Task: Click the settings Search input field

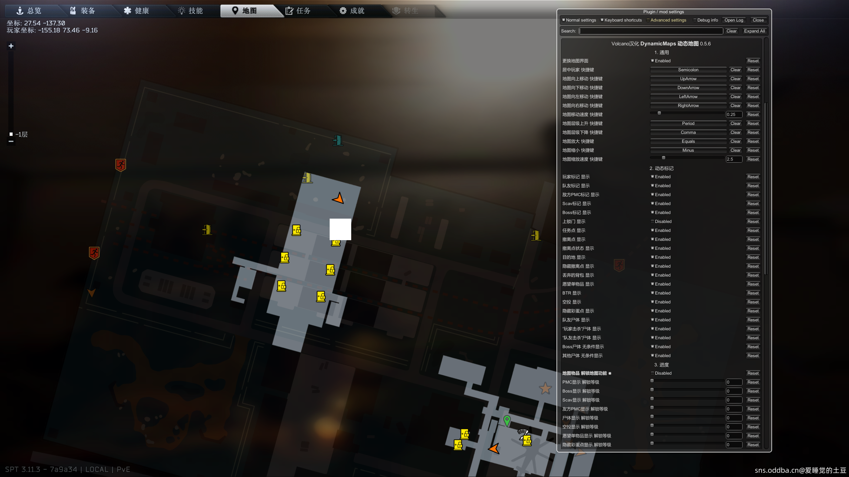Action: (651, 31)
